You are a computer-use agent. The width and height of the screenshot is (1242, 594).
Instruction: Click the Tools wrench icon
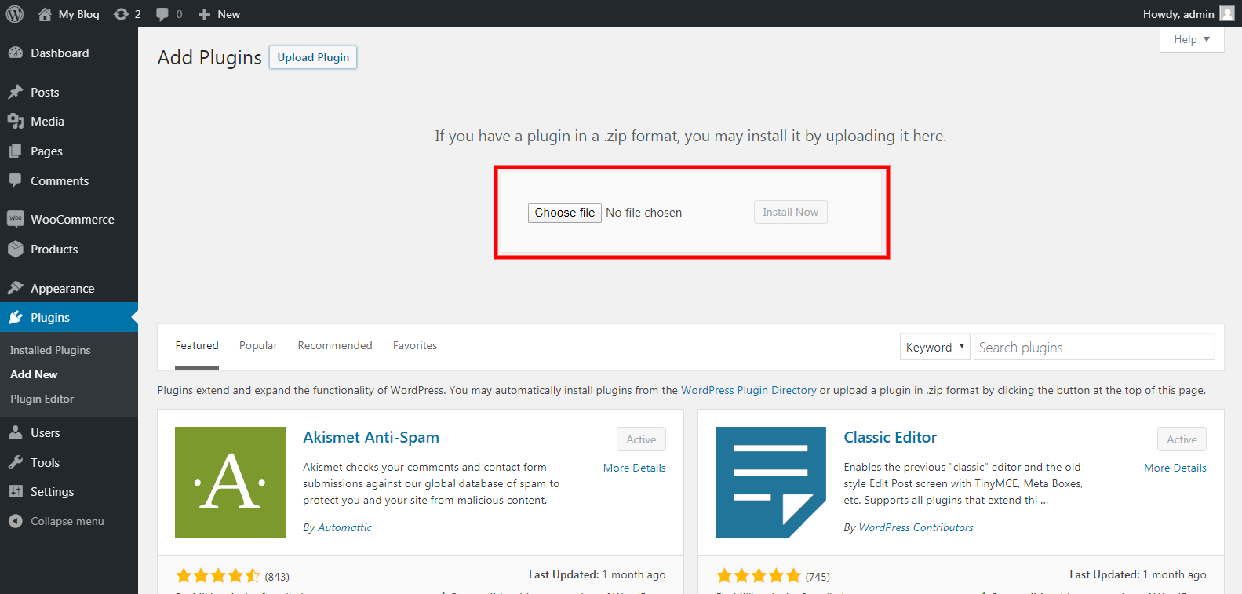(x=16, y=462)
